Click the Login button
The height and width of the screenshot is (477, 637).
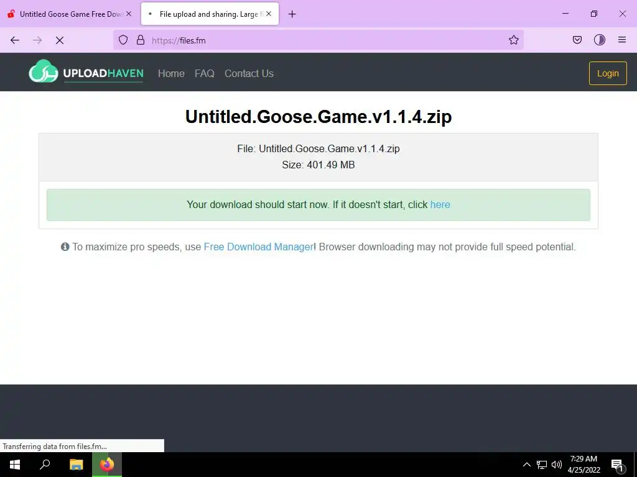click(608, 73)
